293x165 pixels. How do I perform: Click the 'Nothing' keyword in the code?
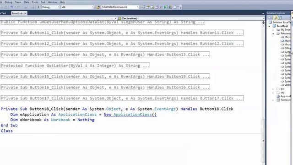pyautogui.click(x=86, y=120)
